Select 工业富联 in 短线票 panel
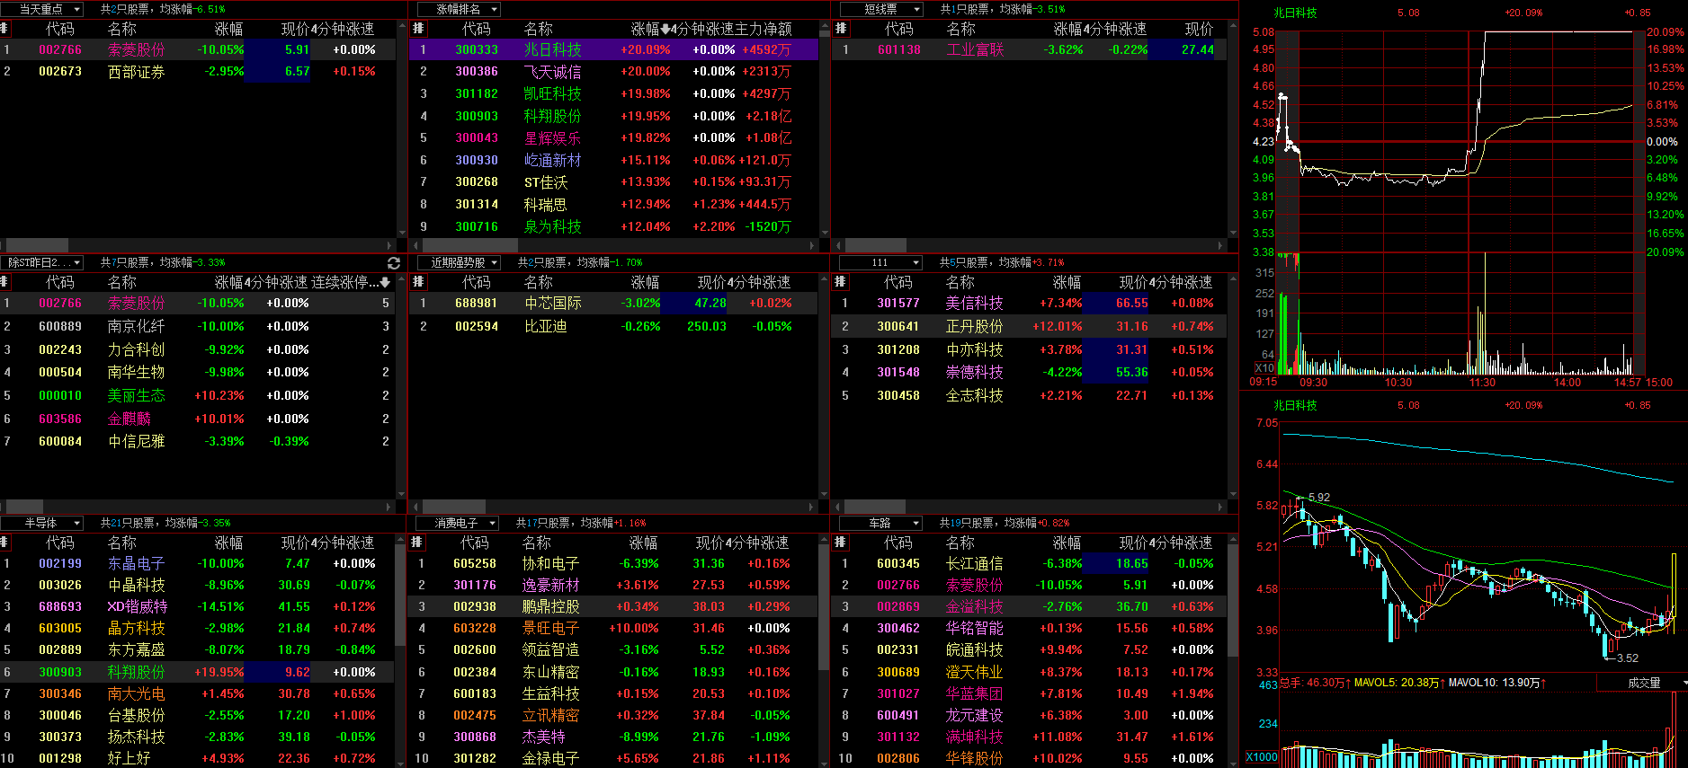This screenshot has height=768, width=1688. pos(1029,49)
